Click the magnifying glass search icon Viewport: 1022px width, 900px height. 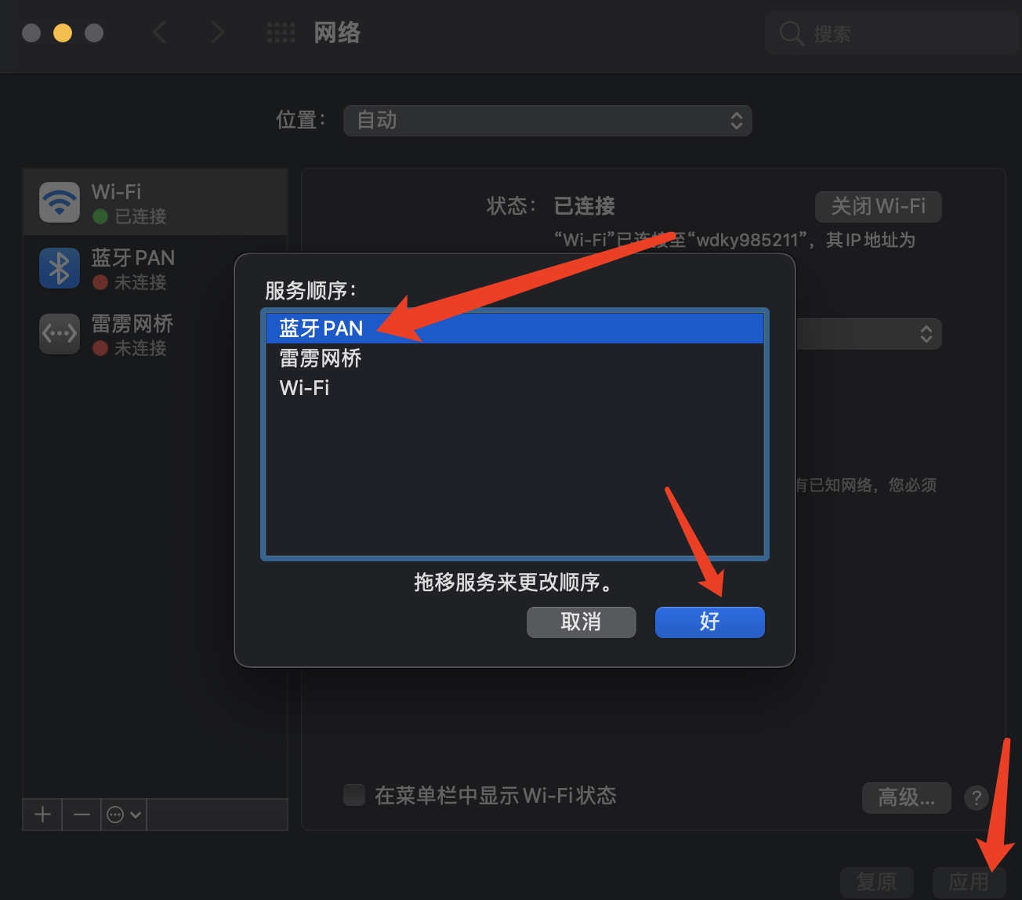click(792, 33)
